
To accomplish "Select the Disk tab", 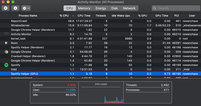I will point(114,8).
